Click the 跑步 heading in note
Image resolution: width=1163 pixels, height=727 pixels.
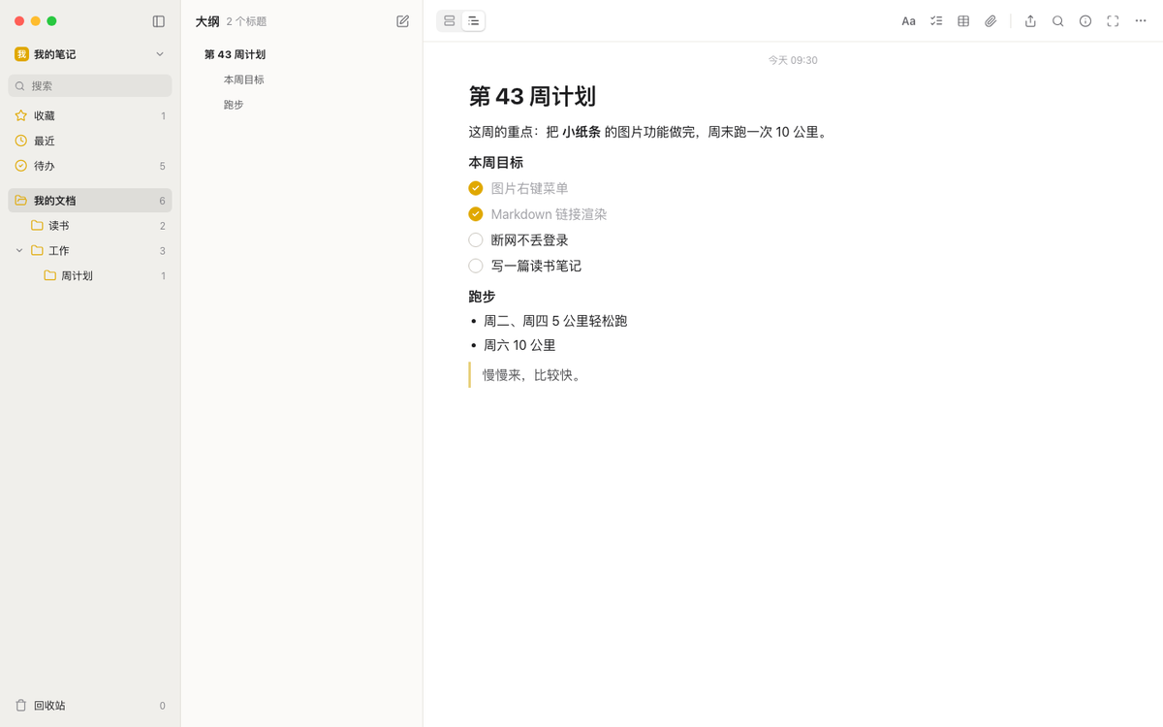point(482,297)
